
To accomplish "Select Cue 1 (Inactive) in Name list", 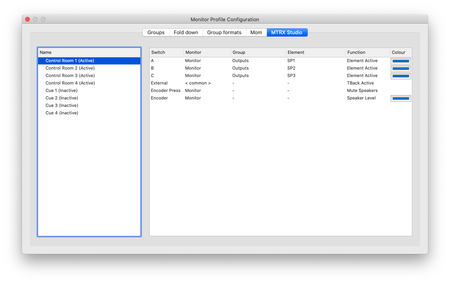I will coord(89,90).
